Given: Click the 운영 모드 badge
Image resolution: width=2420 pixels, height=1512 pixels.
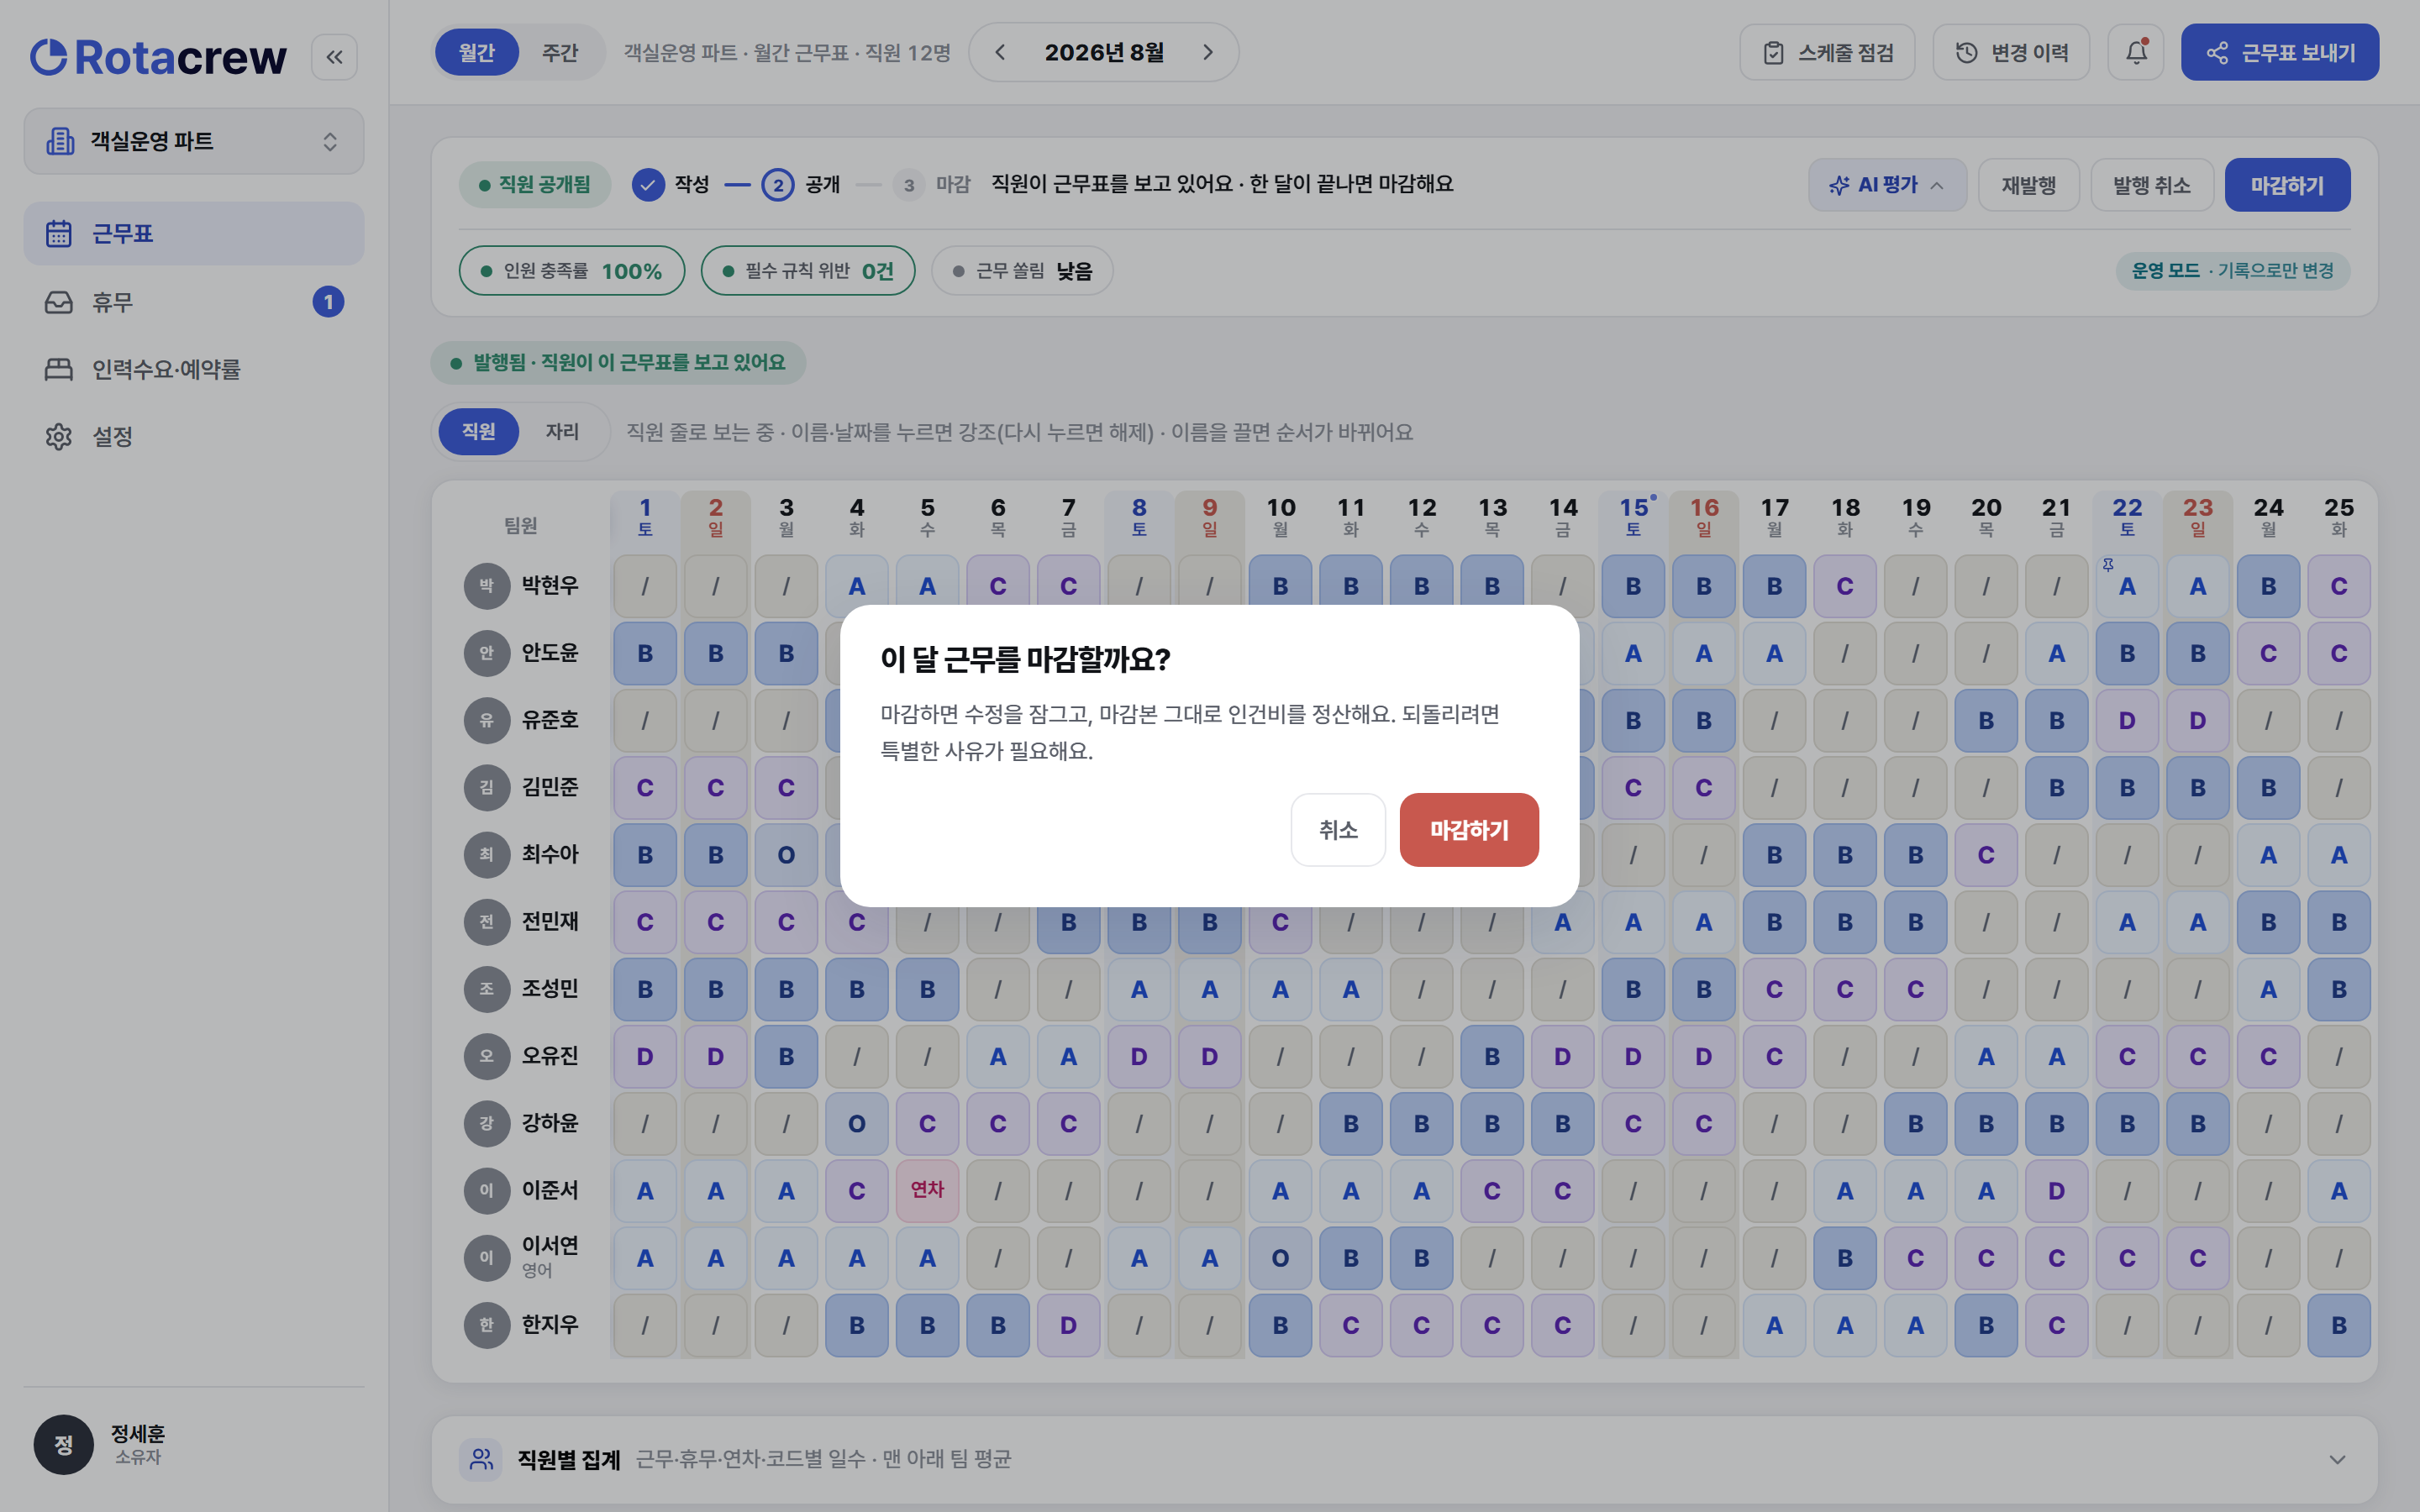Looking at the screenshot, I should click(x=2232, y=271).
